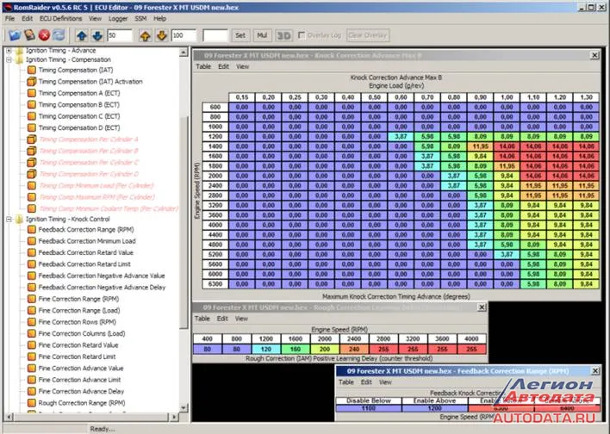Click the Clear Overlay button
This screenshot has height=434, width=610.
pyautogui.click(x=368, y=35)
